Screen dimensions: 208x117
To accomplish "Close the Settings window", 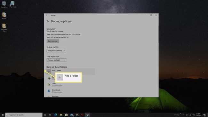I will coord(156,15).
